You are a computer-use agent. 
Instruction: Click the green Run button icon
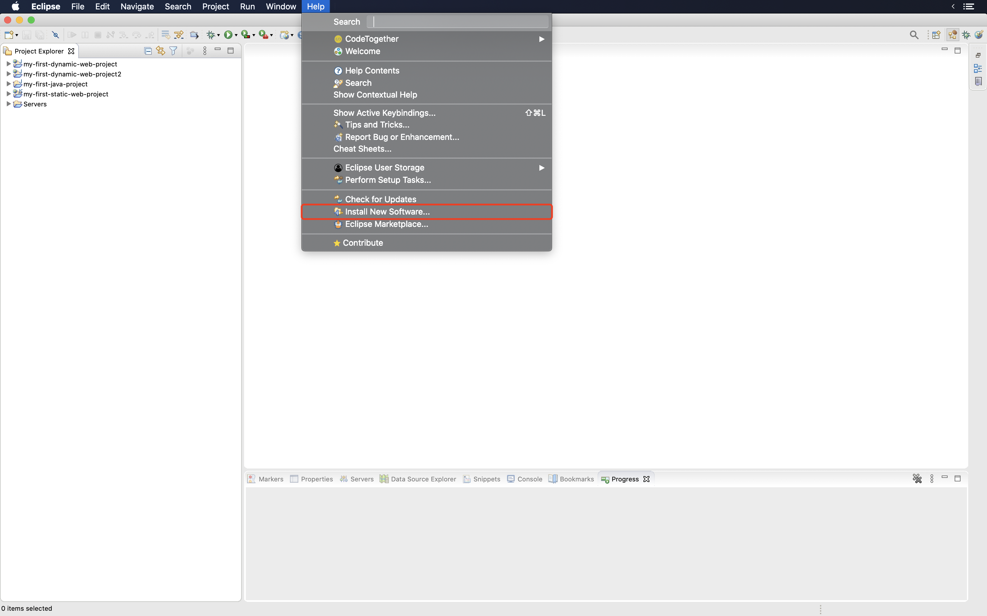228,35
